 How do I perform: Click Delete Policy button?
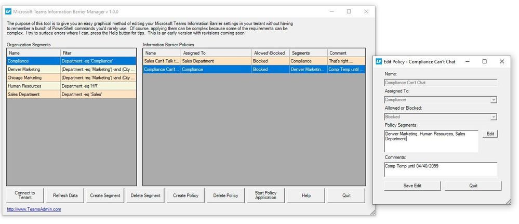(226, 195)
